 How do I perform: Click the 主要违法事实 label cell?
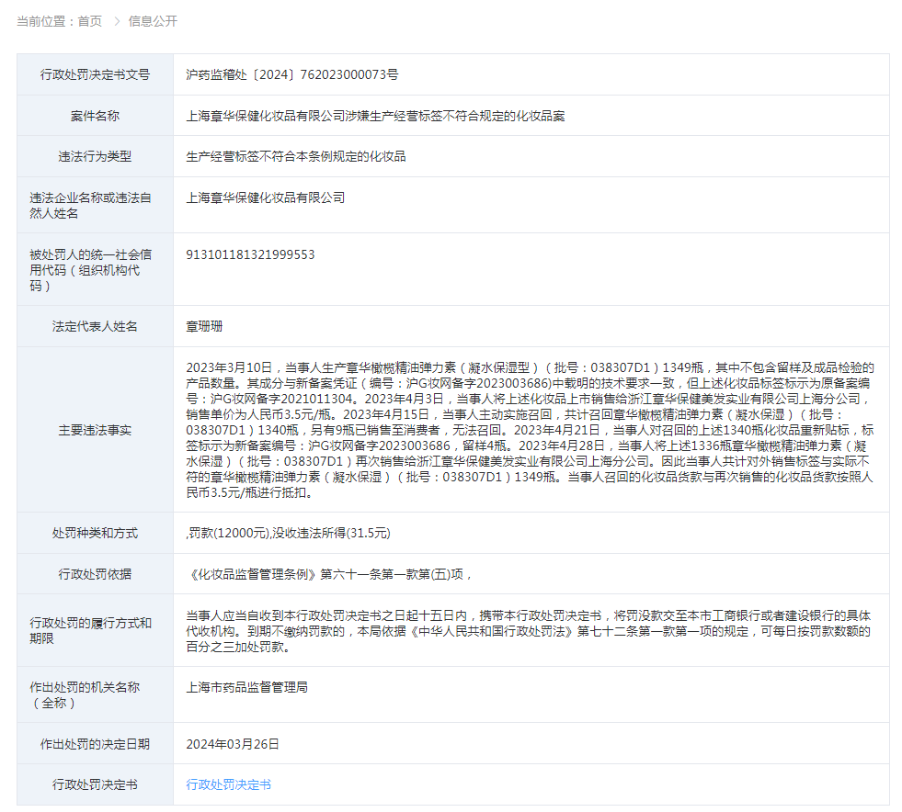tap(95, 430)
